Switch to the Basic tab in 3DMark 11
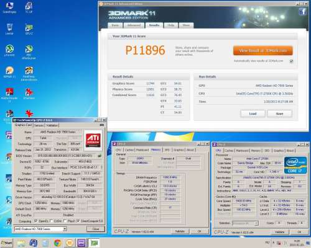311x248 pixels. (x=115, y=25)
